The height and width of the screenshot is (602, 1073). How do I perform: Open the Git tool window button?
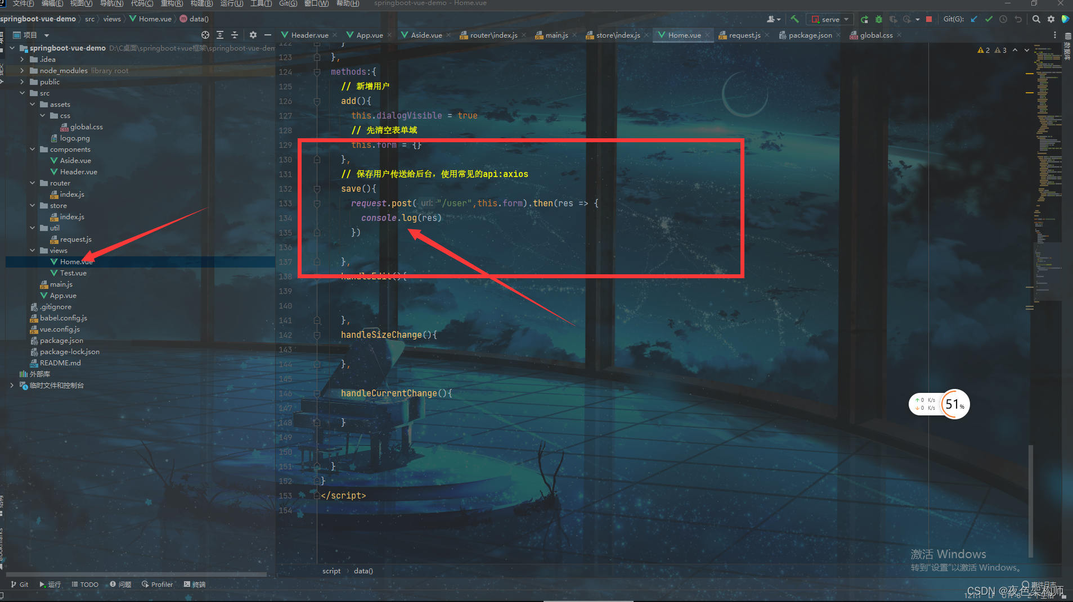20,585
